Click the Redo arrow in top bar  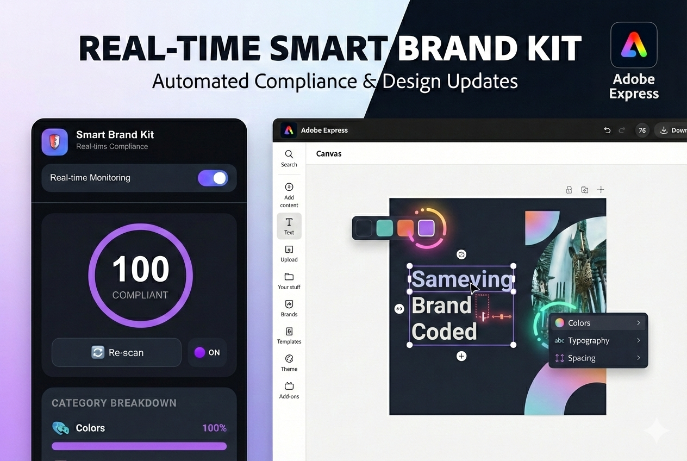click(x=622, y=130)
